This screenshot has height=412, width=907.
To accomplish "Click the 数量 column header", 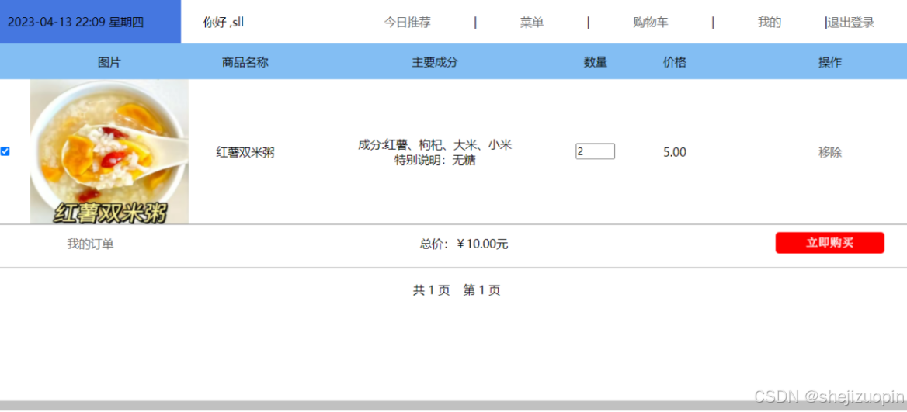I will pos(595,62).
